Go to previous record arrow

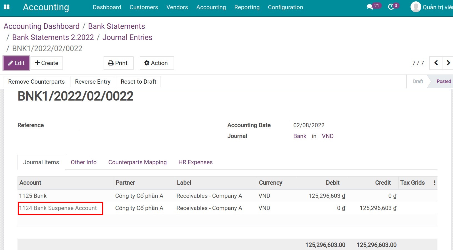click(x=436, y=63)
